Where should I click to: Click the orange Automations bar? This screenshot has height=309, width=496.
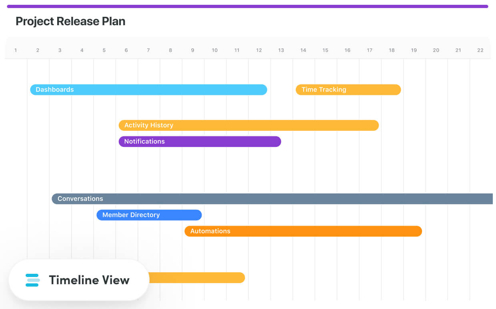point(303,231)
